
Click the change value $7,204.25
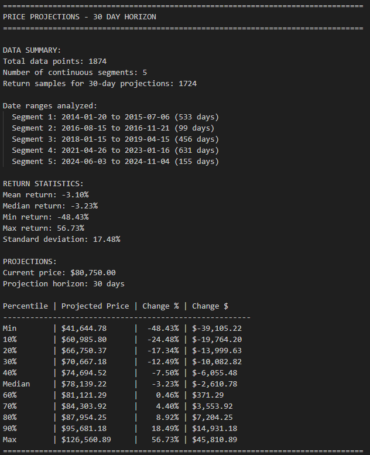(213, 418)
